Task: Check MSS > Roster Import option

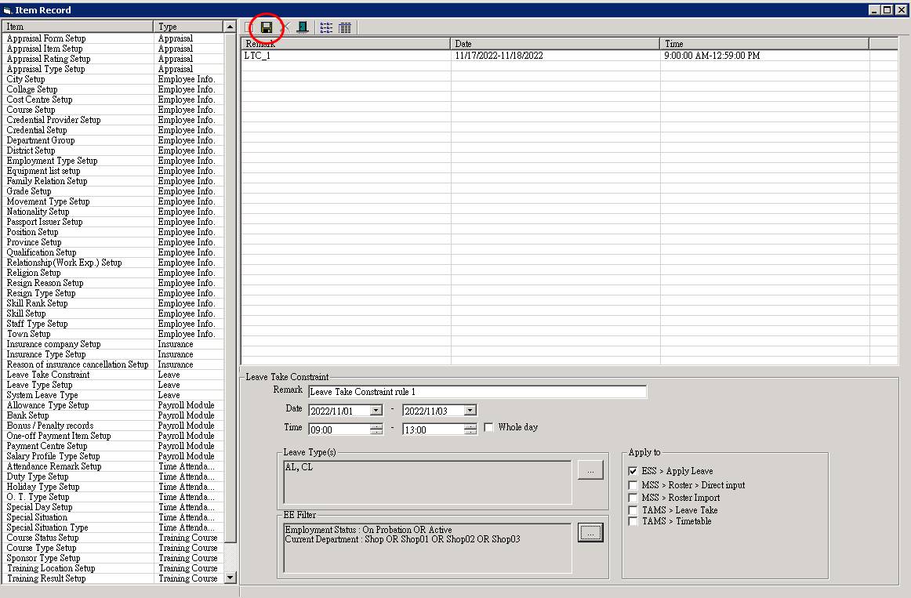Action: pos(633,497)
